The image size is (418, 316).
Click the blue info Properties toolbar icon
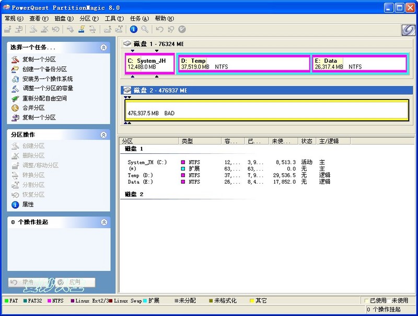[x=134, y=29]
